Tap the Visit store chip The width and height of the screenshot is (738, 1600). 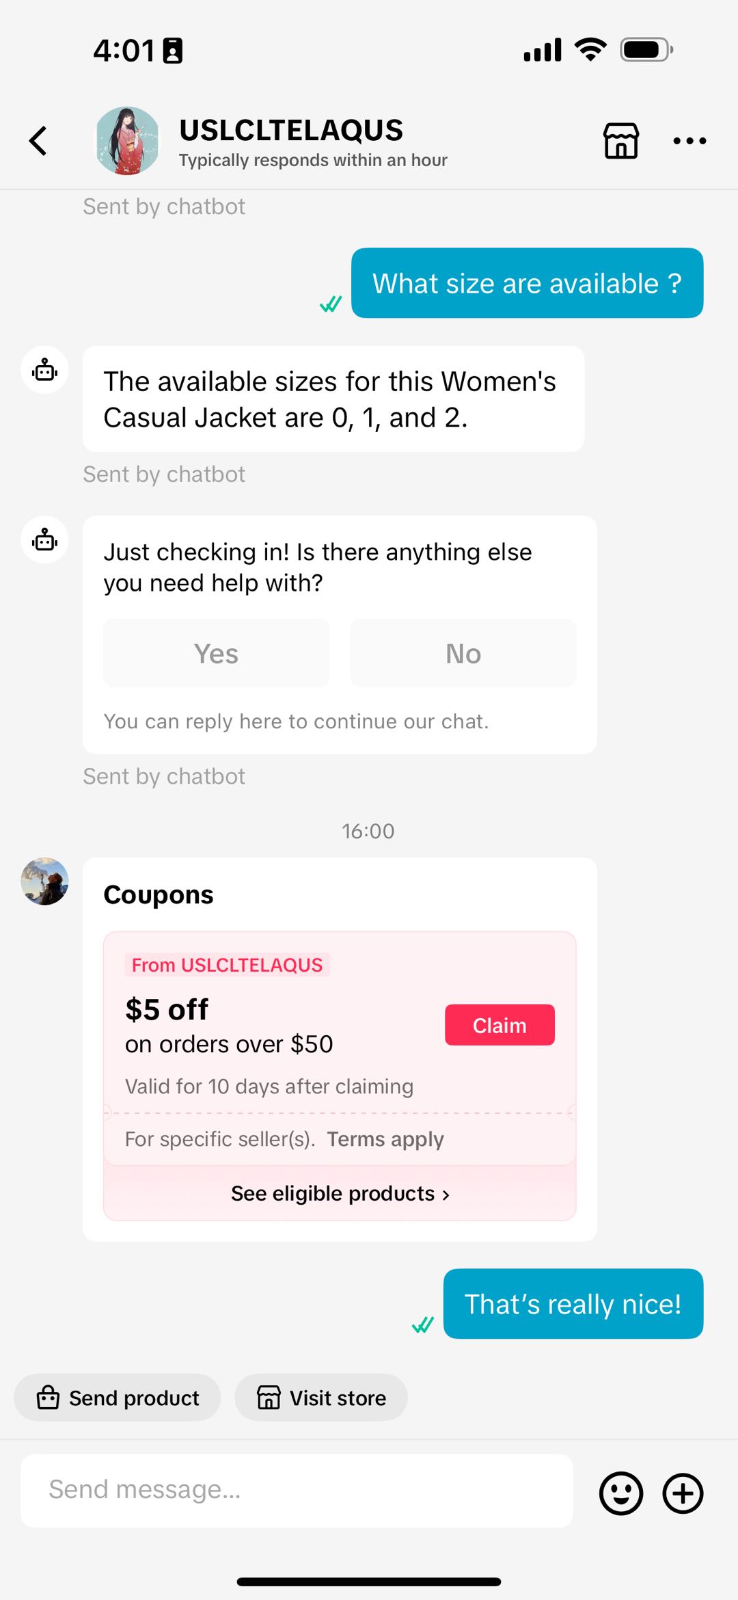321,1398
